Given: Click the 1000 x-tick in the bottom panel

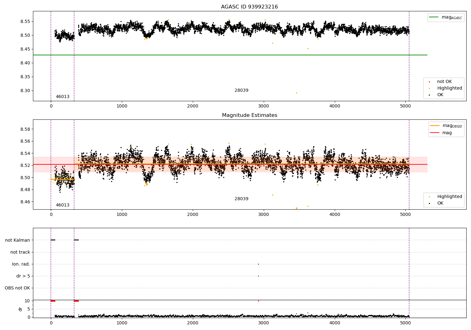Looking at the screenshot, I should click(122, 323).
